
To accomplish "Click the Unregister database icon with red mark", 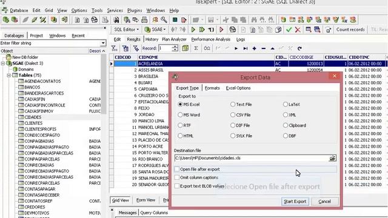I will pyautogui.click(x=15, y=20).
